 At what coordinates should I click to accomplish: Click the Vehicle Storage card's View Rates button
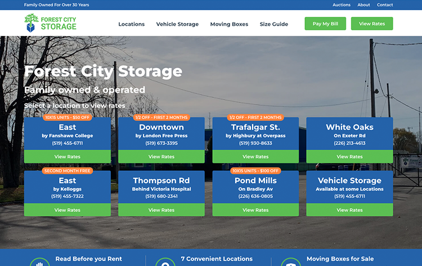coord(349,210)
